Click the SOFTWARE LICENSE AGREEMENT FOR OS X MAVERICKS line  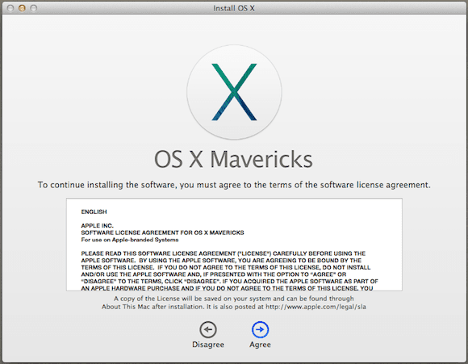point(163,232)
